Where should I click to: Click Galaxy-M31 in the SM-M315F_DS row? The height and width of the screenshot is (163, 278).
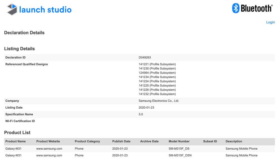click(x=13, y=149)
